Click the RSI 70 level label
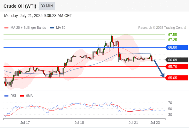The image size is (189, 128). [x=170, y=103]
